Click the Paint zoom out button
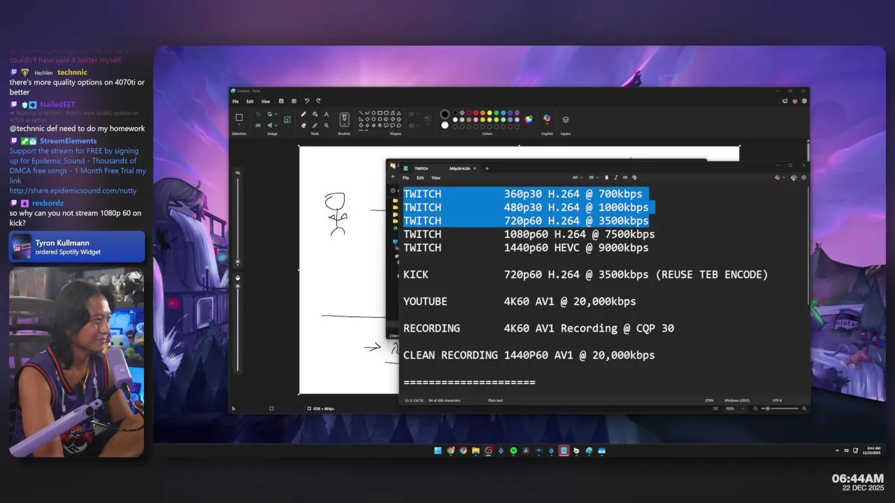This screenshot has height=503, width=895. (x=755, y=409)
